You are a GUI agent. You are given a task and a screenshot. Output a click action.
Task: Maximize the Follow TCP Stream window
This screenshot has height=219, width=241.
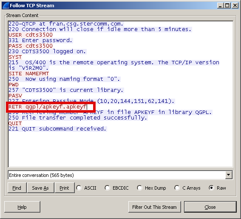(227, 6)
